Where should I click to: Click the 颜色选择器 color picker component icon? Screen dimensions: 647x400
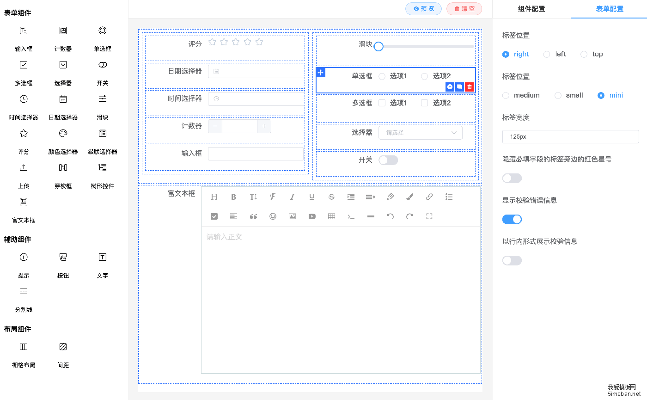click(62, 133)
